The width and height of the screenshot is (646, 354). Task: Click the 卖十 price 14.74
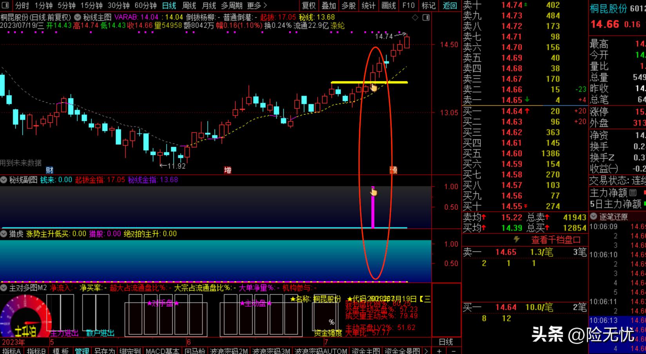[x=512, y=5]
